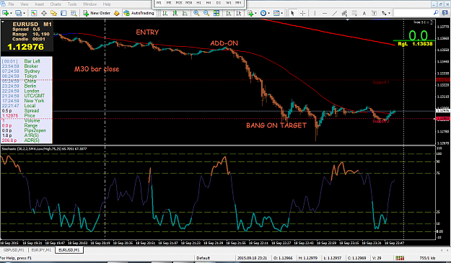The height and width of the screenshot is (263, 451).
Task: Open the MetaEditor yellow book icon
Action: (x=116, y=13)
